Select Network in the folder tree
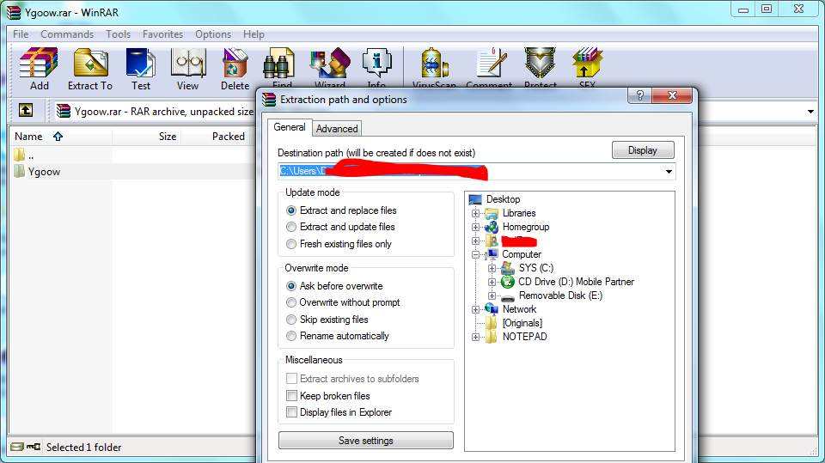Viewport: 825px width, 463px height. point(519,309)
